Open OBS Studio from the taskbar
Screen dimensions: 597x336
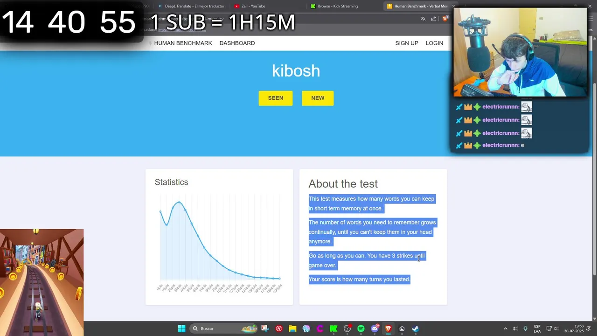click(x=347, y=329)
